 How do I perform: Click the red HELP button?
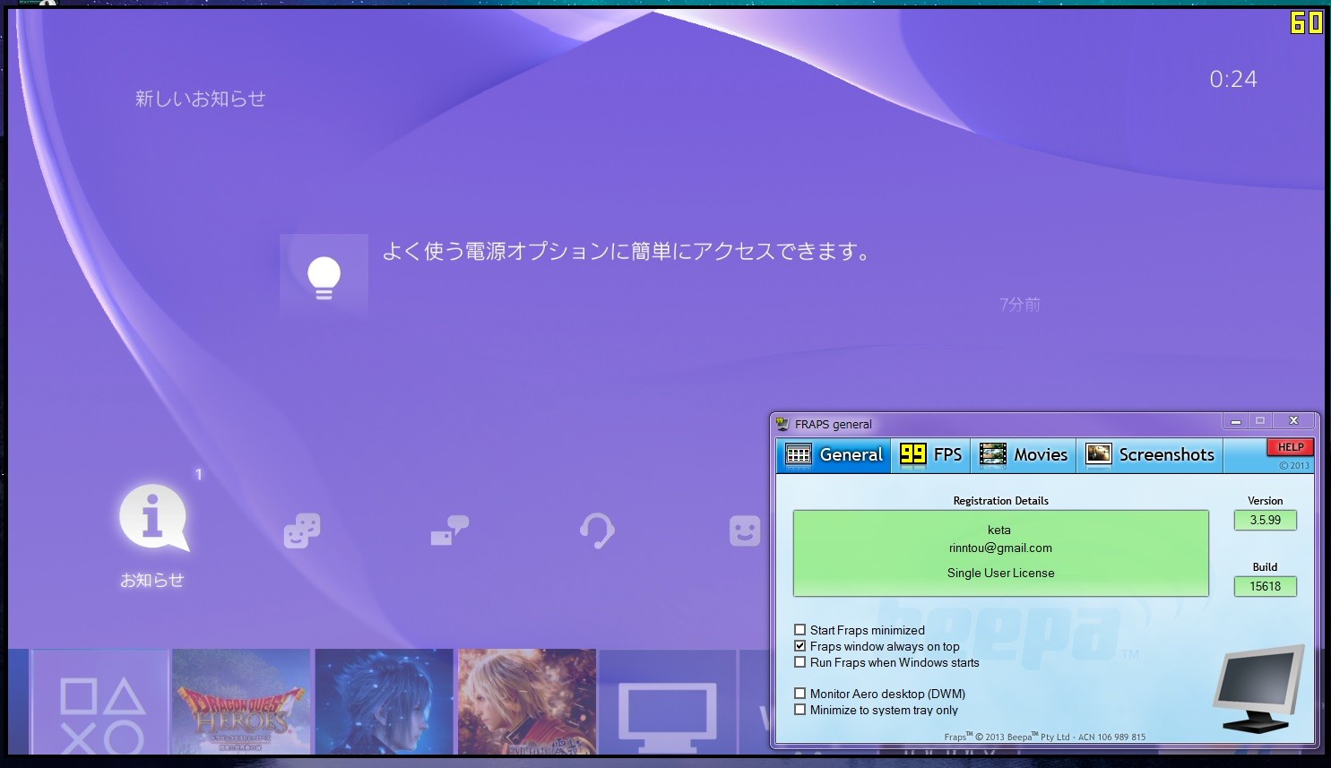click(1291, 447)
